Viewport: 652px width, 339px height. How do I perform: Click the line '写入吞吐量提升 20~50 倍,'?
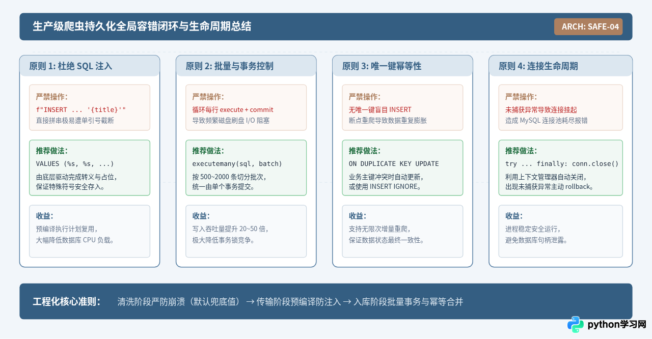(231, 229)
